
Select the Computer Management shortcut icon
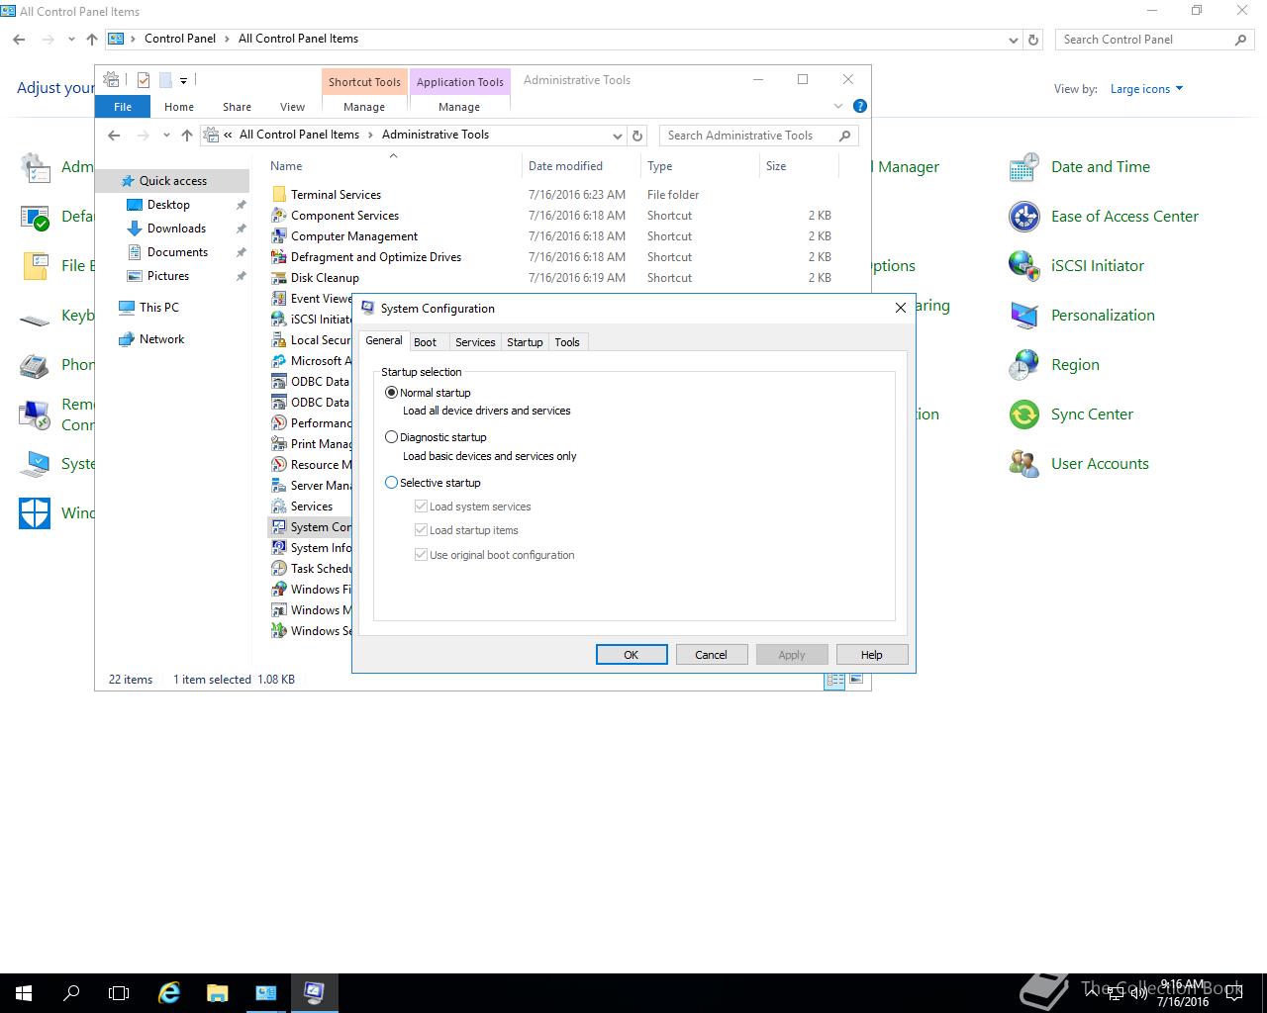352,235
